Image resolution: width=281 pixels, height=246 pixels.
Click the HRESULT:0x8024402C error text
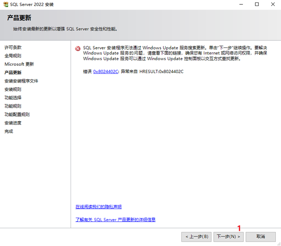161,71
